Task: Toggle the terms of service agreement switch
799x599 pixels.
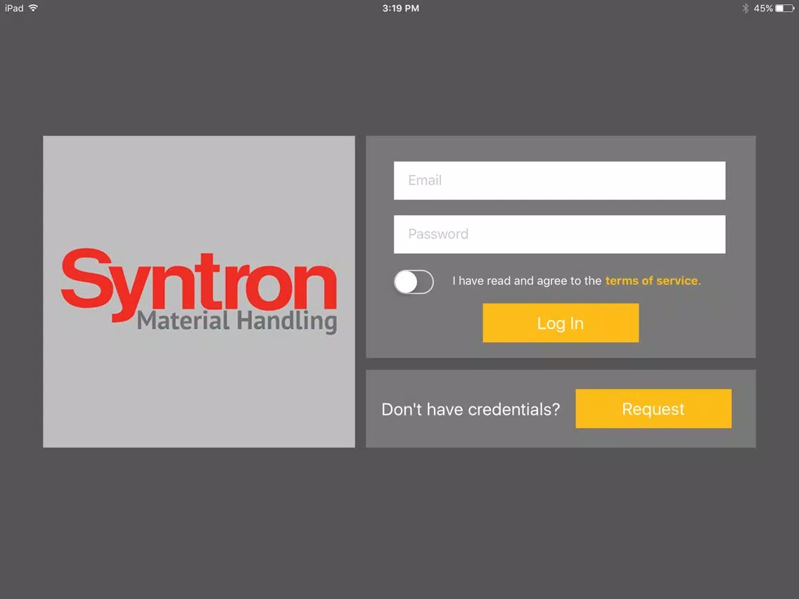Action: point(414,282)
